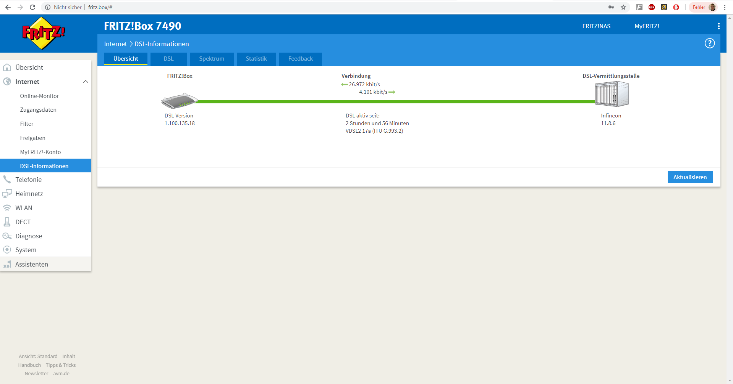Select DSL-Informationen in the sidebar

tap(45, 166)
